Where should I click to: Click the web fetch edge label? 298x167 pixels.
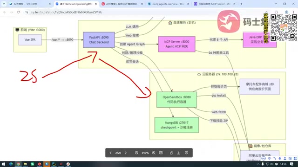[x=219, y=112]
